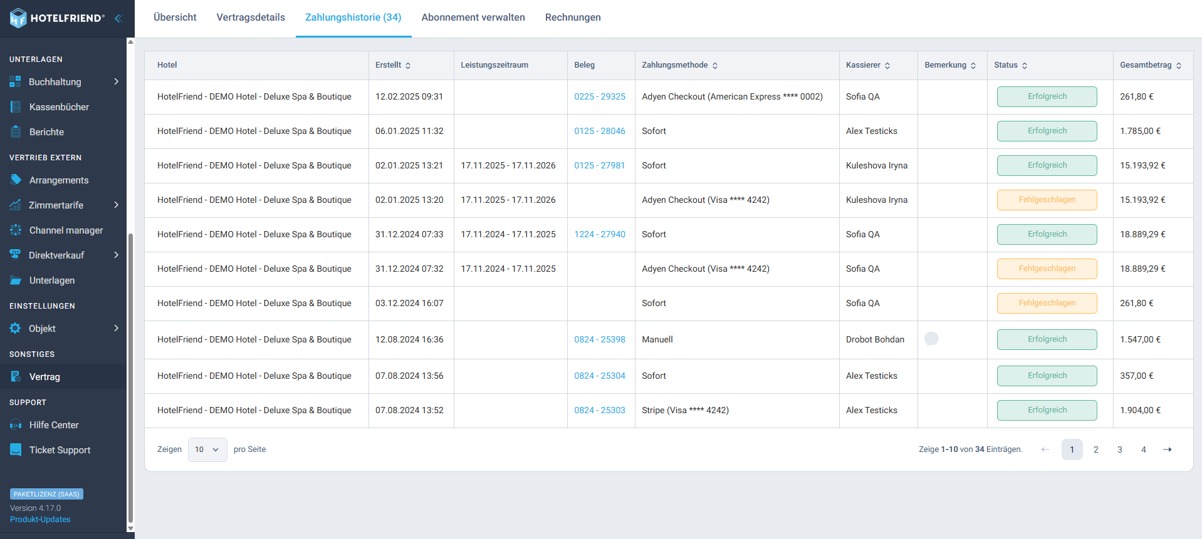Viewport: 1202px width, 539px height.
Task: Go to the previous page with the left arrow
Action: point(1045,449)
